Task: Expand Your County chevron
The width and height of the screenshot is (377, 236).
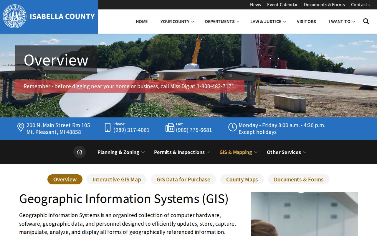Action: point(193,22)
